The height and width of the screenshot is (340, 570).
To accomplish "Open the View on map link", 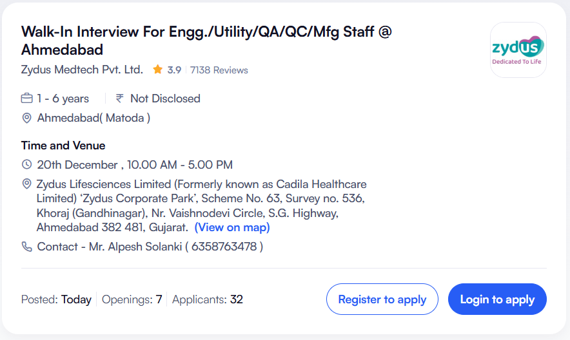I will [x=232, y=227].
